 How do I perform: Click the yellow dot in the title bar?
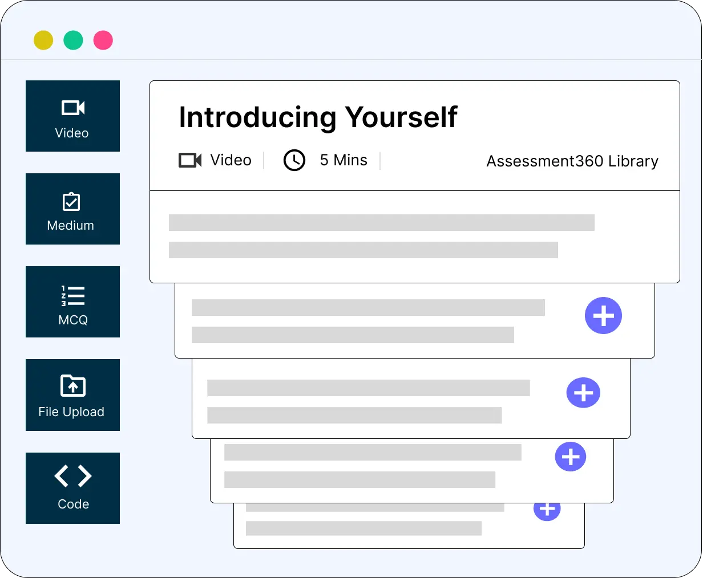(43, 40)
